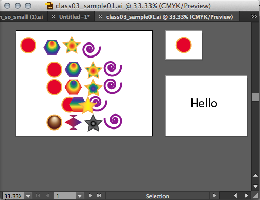Go to first artboard
260x200 pixels.
pyautogui.click(x=38, y=196)
